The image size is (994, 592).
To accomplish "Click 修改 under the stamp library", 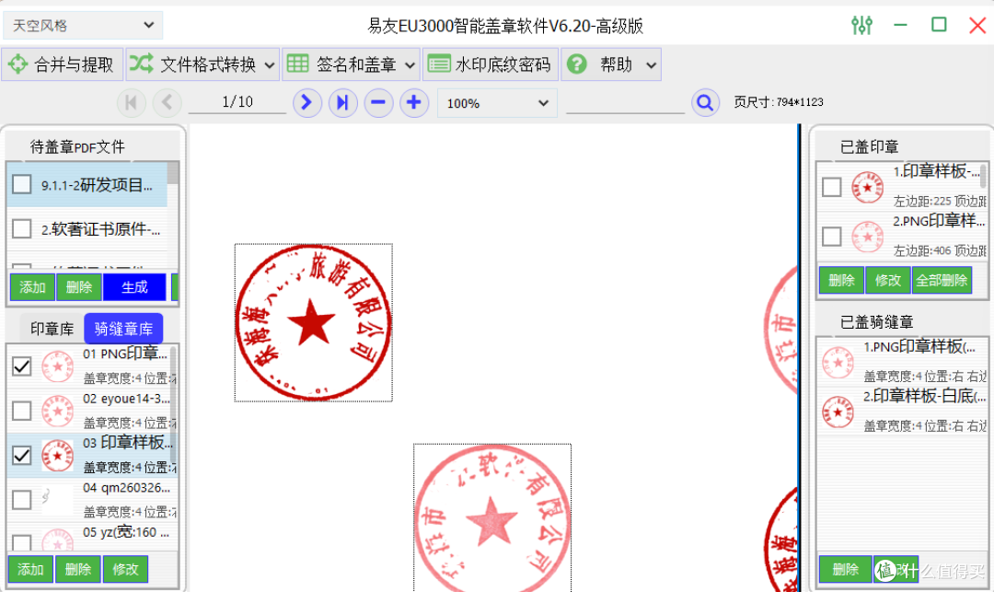I will click(x=125, y=569).
